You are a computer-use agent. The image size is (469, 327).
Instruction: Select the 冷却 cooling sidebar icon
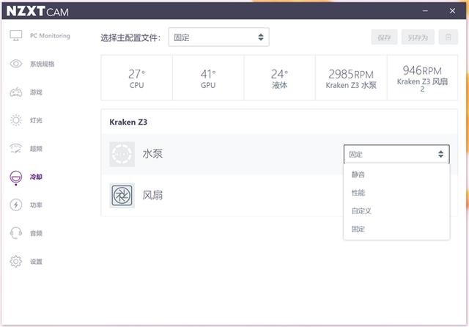click(16, 177)
